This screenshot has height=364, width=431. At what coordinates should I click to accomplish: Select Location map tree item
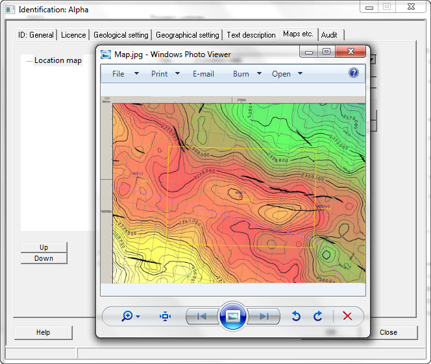58,60
